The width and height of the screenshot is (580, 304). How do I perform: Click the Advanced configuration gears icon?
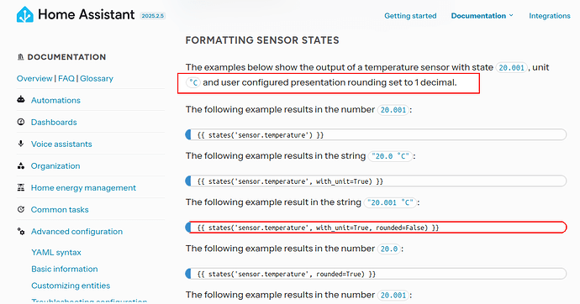tap(21, 231)
